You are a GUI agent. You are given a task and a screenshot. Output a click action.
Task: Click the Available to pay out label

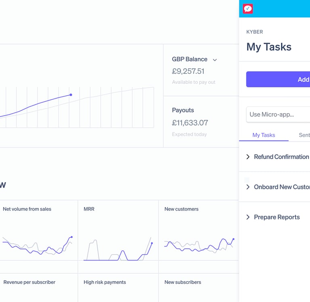point(194,82)
